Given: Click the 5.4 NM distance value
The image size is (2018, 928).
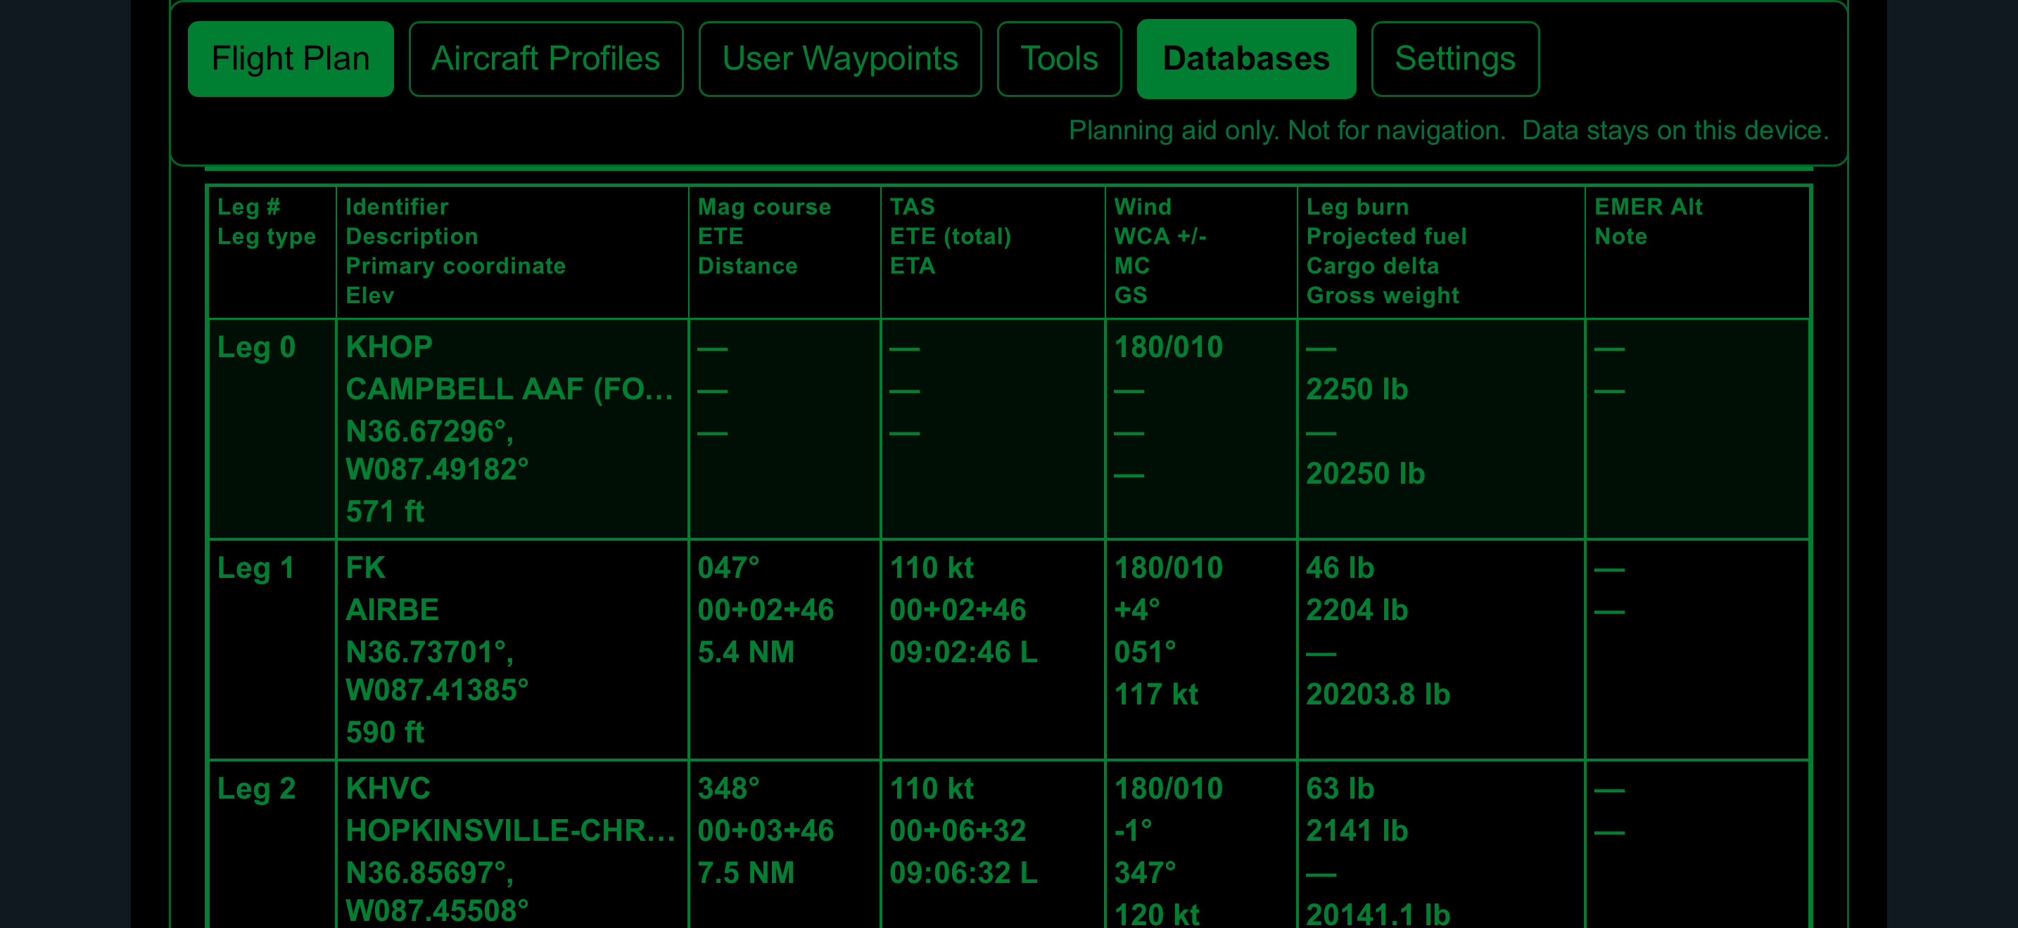Looking at the screenshot, I should pyautogui.click(x=746, y=652).
